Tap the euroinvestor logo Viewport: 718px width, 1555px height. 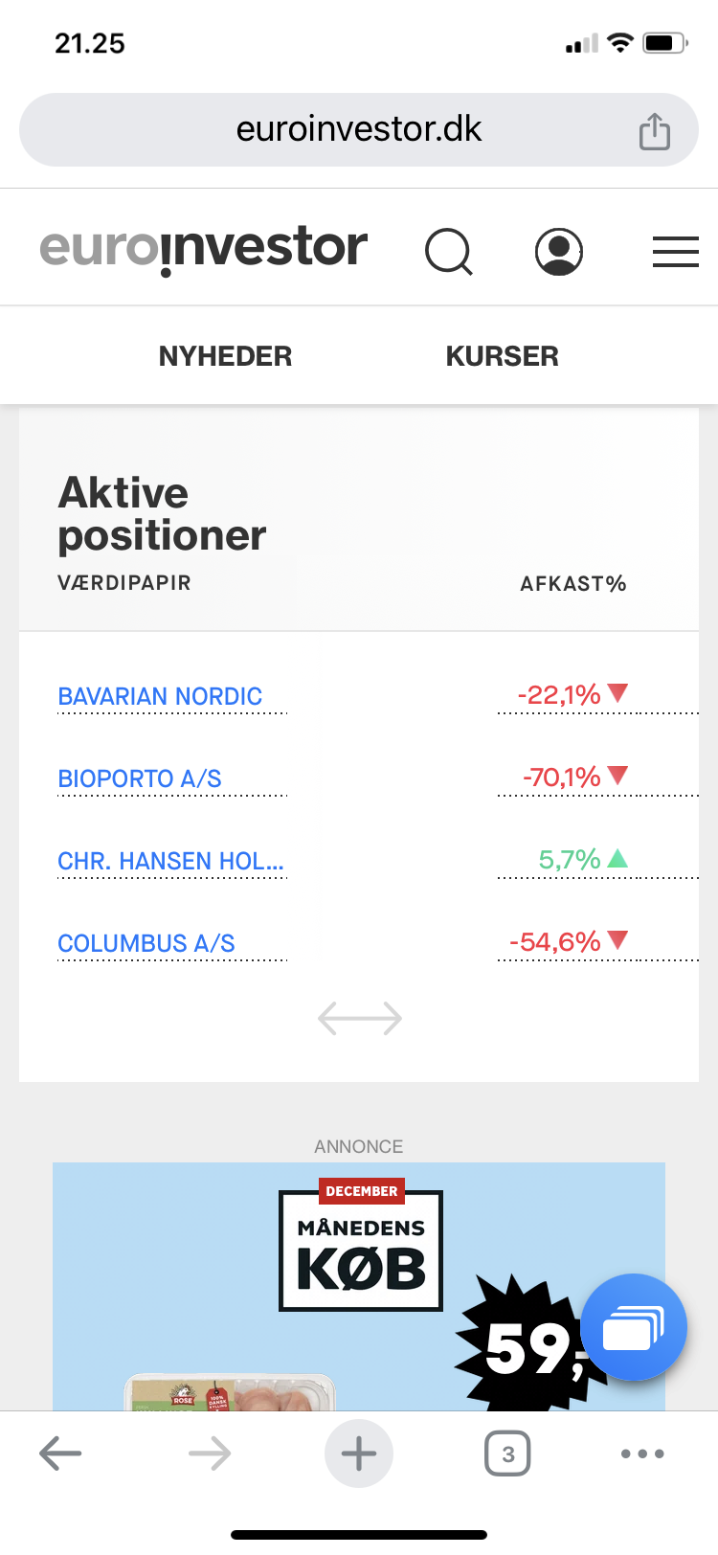(x=204, y=249)
